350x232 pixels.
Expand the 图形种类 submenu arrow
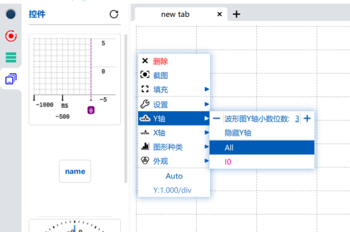[x=206, y=147]
